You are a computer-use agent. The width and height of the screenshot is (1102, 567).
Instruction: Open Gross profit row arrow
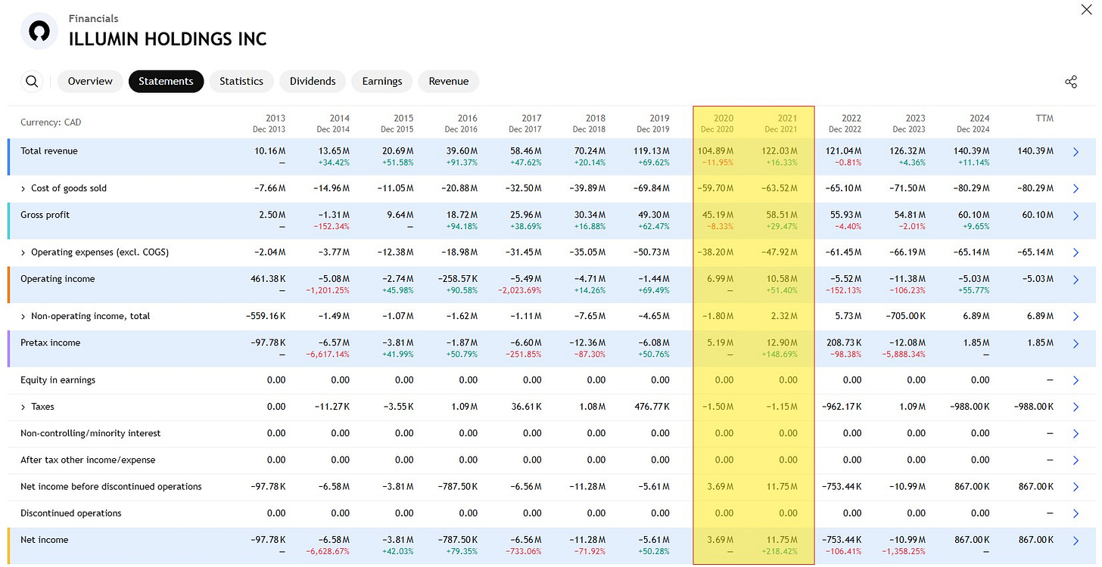pos(1076,216)
